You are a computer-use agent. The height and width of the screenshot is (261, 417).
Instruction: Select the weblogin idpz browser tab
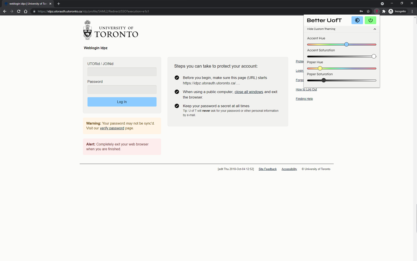click(x=27, y=4)
